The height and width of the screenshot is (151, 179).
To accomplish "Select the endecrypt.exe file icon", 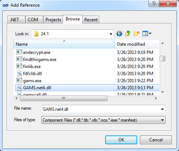I will [x=19, y=52].
